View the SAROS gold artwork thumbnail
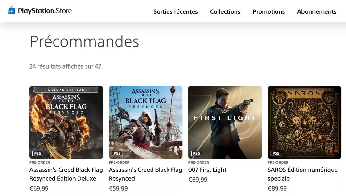 coord(304,122)
